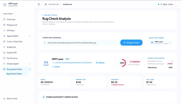Viewport: 181px width, 104px height.
Task: Toggle the sidebar panel icon in top bar
Action: pos(39,4)
